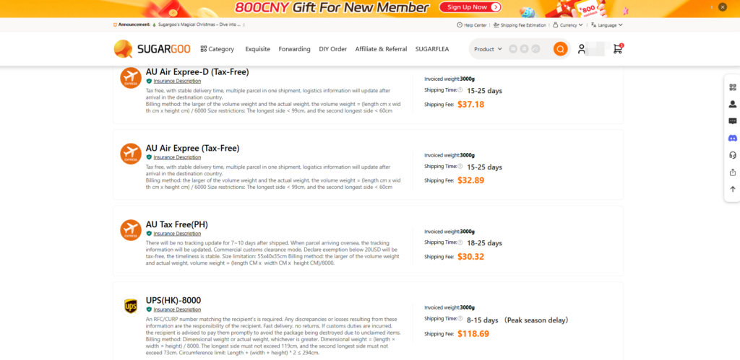Open the user account profile icon
Image resolution: width=740 pixels, height=360 pixels.
point(582,49)
